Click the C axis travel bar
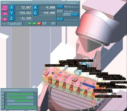 pyautogui.click(x=21, y=107)
